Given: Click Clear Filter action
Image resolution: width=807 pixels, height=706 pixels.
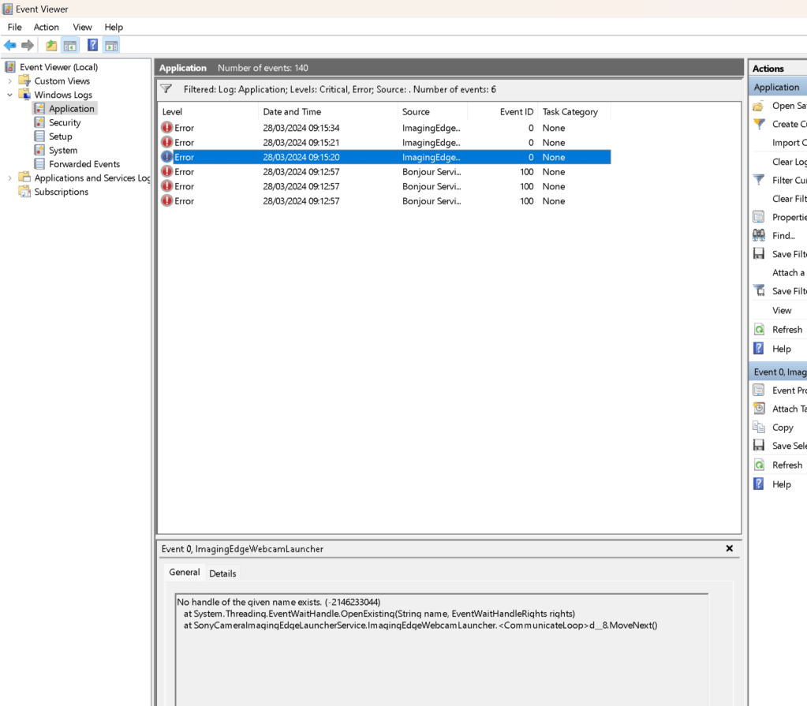Looking at the screenshot, I should pos(789,199).
